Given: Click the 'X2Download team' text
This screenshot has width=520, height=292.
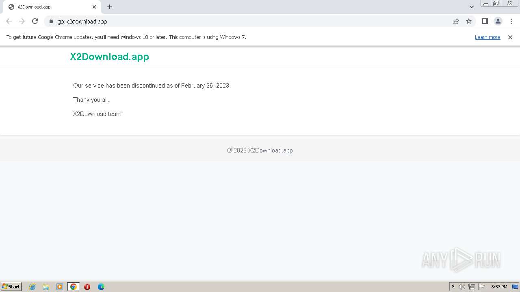Looking at the screenshot, I should click(x=97, y=114).
